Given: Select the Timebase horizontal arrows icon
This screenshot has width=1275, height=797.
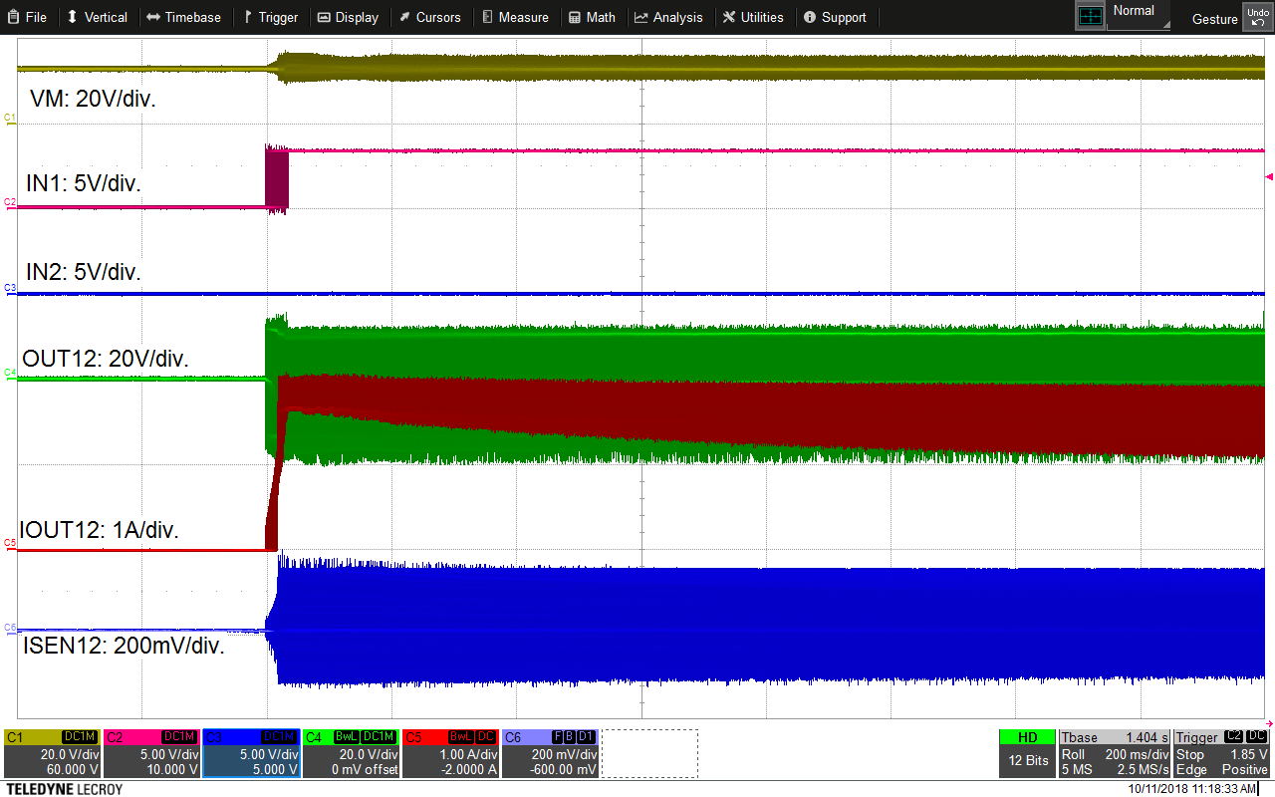Looking at the screenshot, I should [155, 17].
